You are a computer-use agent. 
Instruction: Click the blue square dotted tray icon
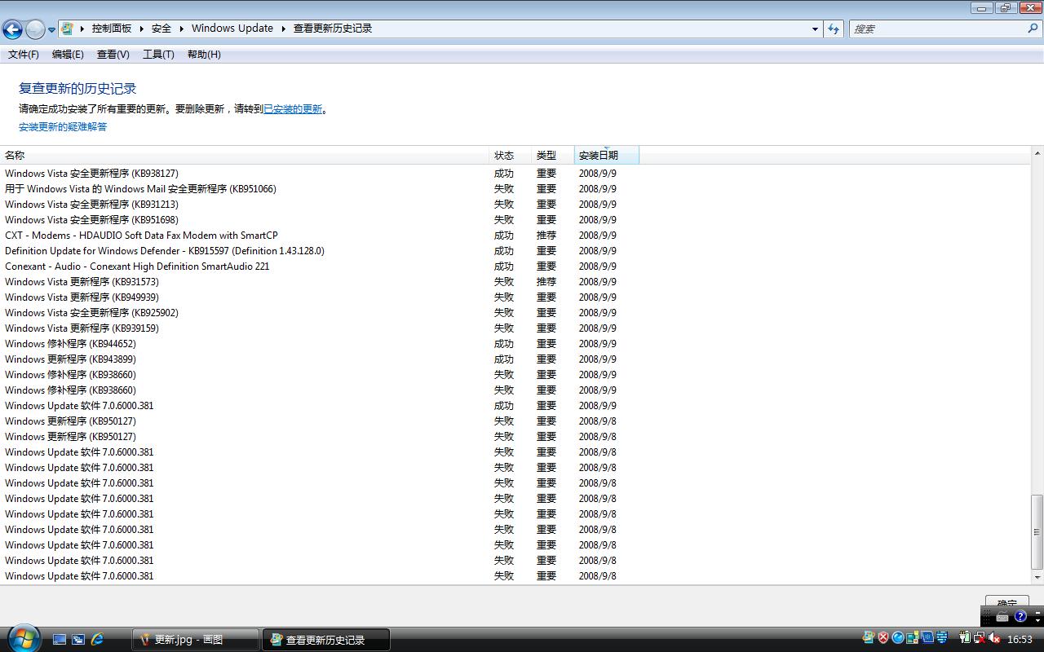click(x=927, y=638)
